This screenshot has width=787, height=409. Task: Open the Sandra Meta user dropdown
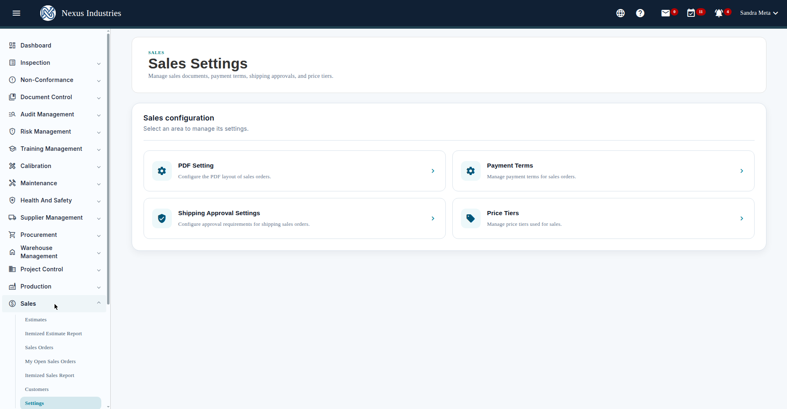coord(759,13)
